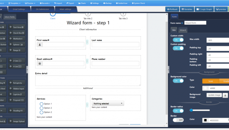The height and width of the screenshot is (130, 229).
Task: Add a Captcha field
Action: click(17, 94)
